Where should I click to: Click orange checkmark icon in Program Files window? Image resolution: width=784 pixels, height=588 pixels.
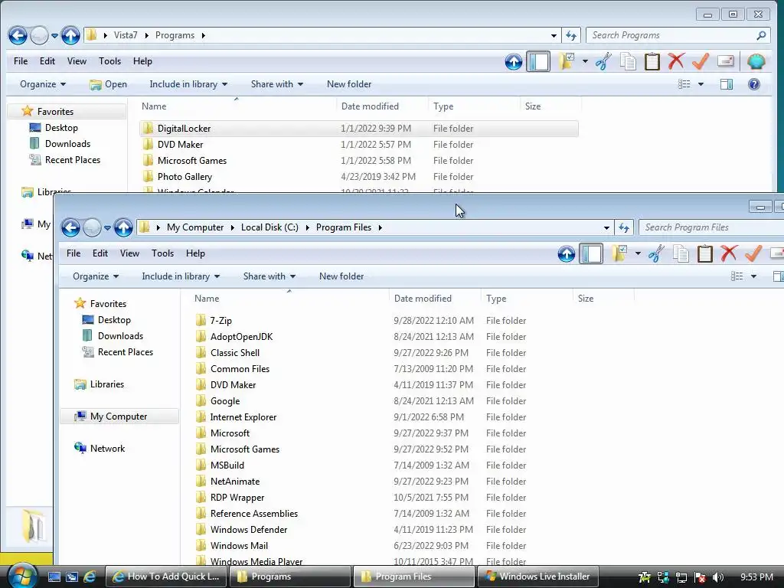point(753,253)
